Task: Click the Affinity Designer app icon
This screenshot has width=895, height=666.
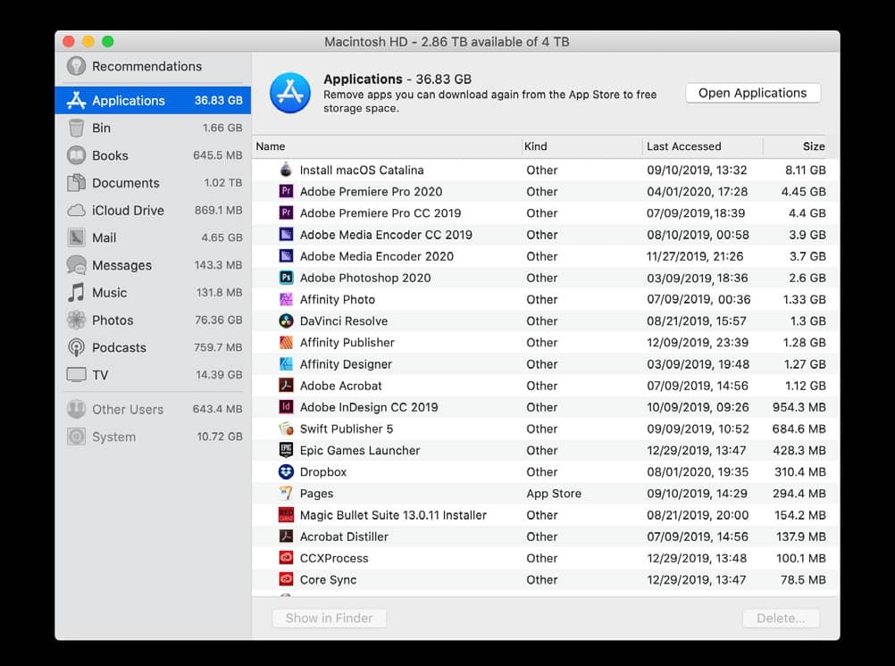Action: click(x=286, y=363)
